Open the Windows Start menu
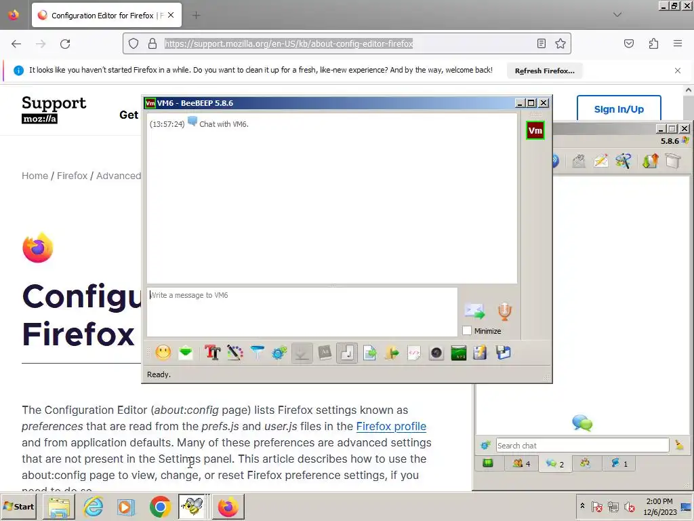This screenshot has width=694, height=521. (x=18, y=506)
